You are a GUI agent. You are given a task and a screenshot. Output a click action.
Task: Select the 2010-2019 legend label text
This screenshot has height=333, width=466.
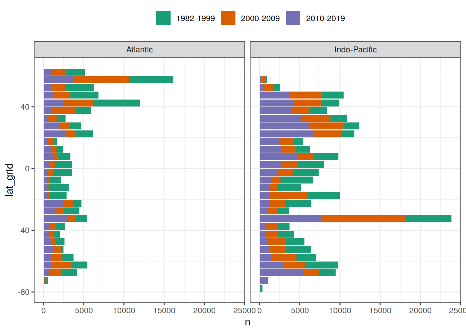point(325,18)
